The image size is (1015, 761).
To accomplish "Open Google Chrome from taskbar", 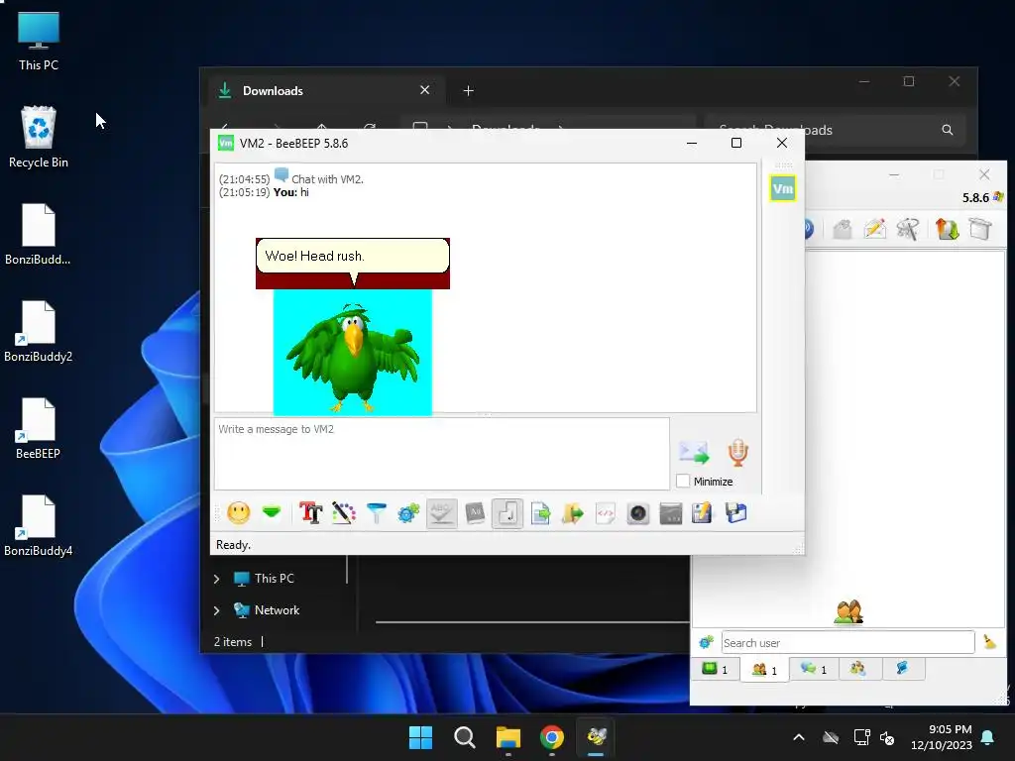I will 551,737.
